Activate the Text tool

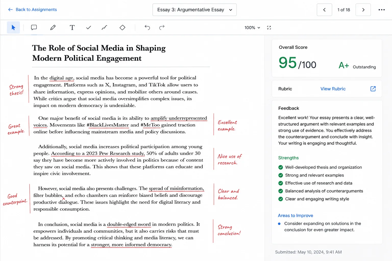tap(72, 28)
